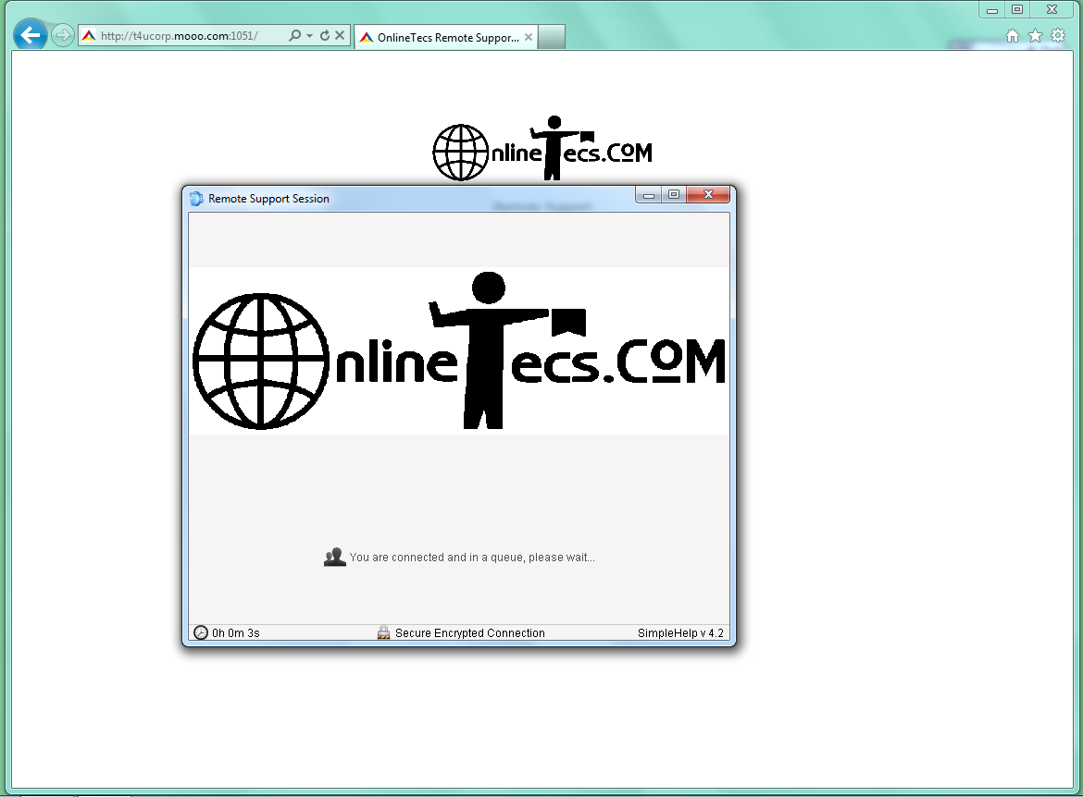Click the 'Remote Support Session' window title

[x=268, y=199]
